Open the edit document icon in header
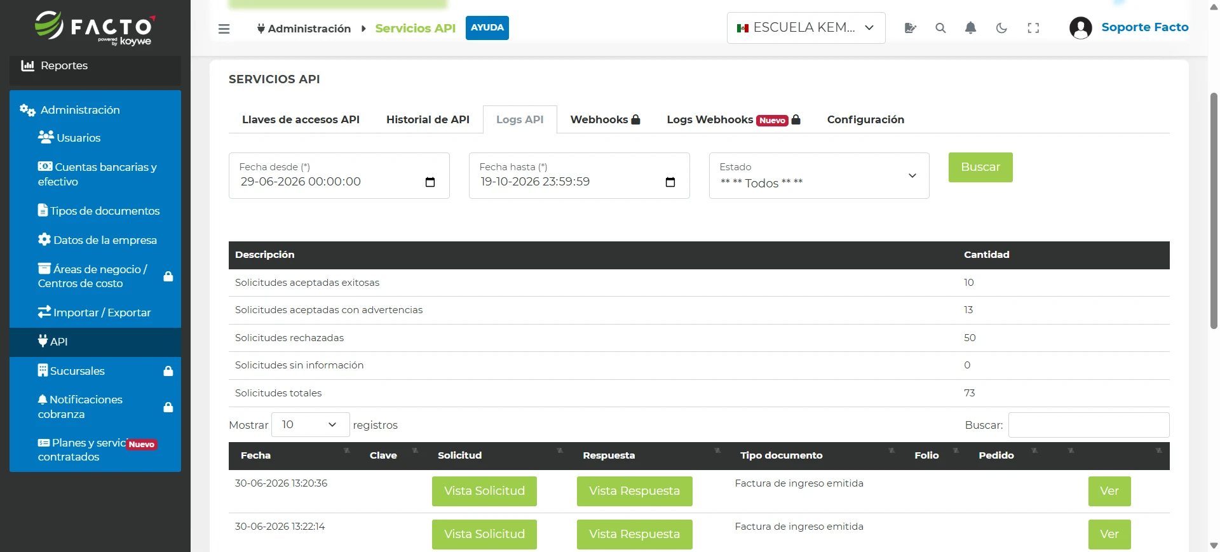The width and height of the screenshot is (1220, 552). tap(910, 28)
